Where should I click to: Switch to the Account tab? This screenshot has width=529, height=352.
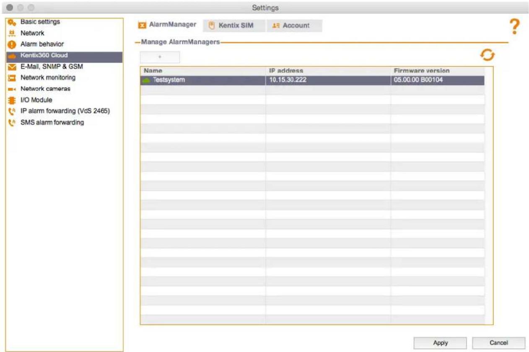[x=294, y=26]
